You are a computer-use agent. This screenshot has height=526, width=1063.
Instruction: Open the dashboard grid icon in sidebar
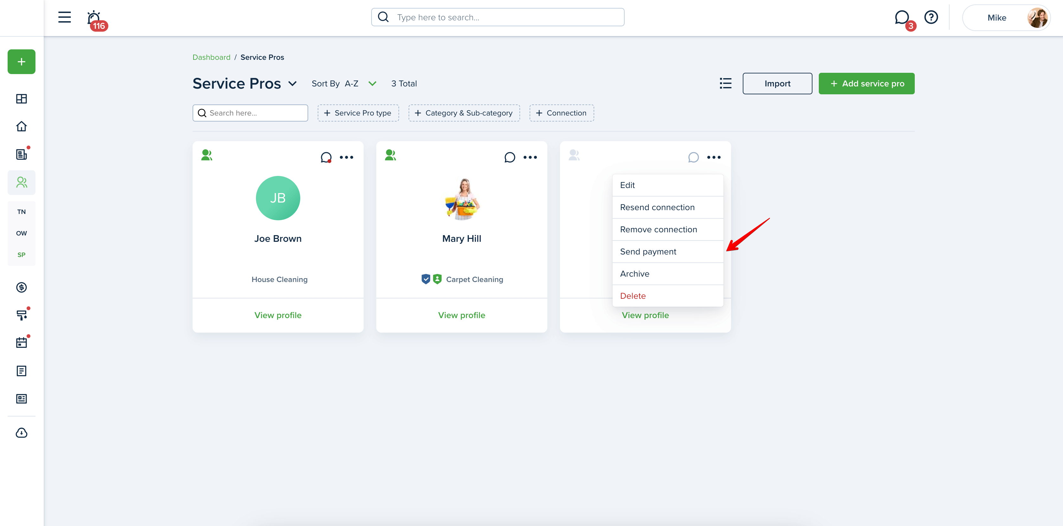coord(22,99)
